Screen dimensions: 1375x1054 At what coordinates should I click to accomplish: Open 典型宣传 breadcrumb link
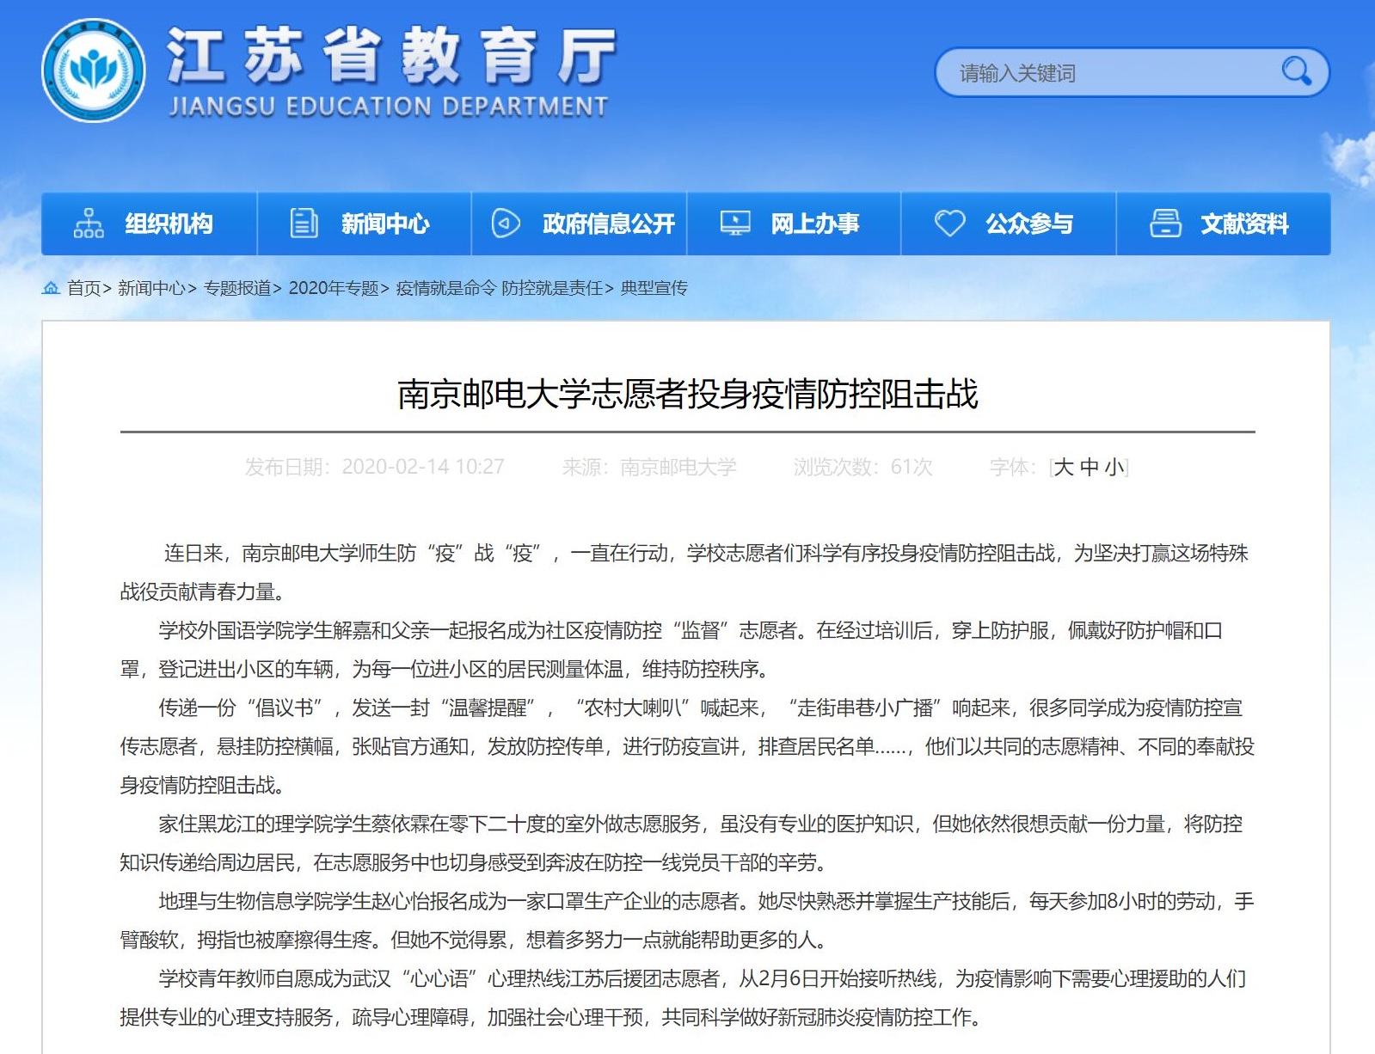[654, 288]
